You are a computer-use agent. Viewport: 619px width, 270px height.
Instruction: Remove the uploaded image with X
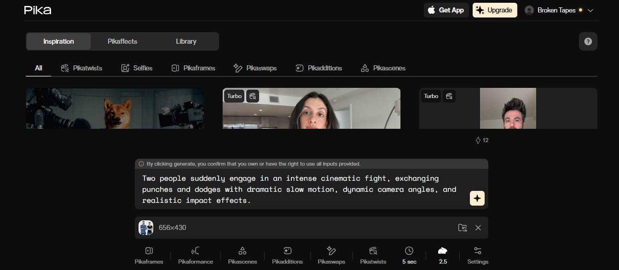[x=478, y=228]
